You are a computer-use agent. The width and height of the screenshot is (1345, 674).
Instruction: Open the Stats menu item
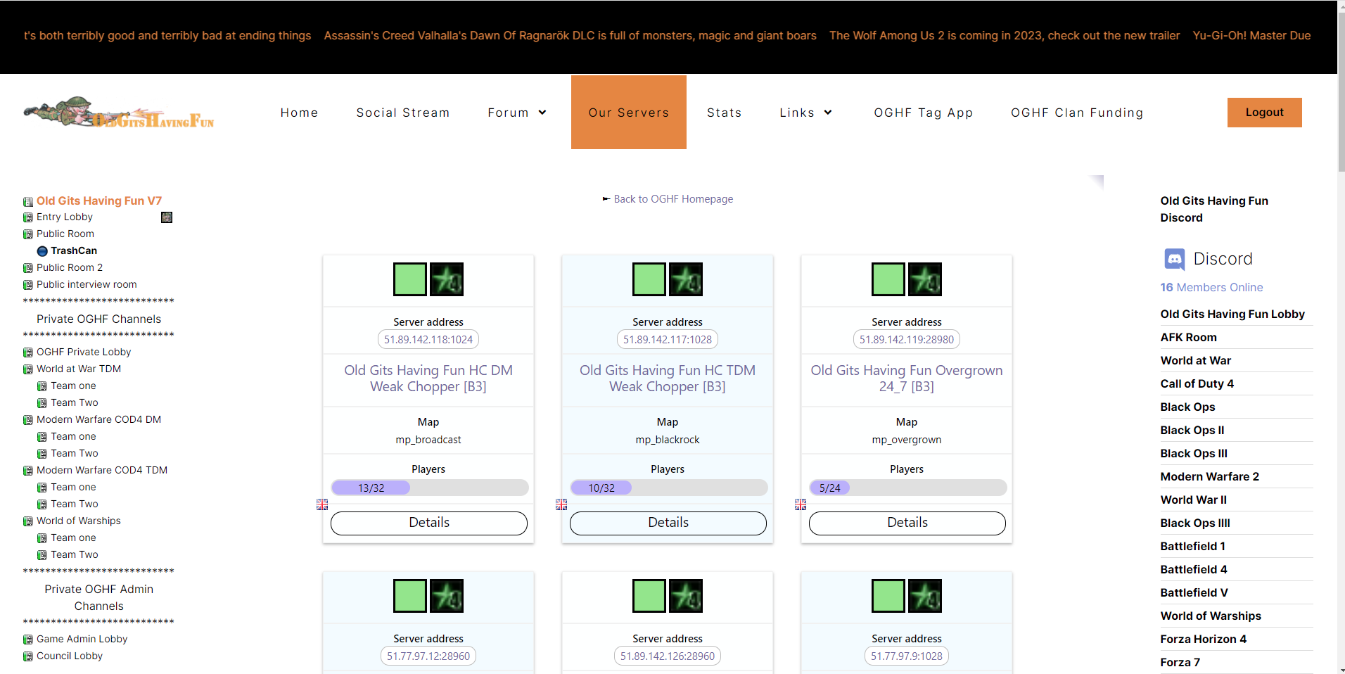pyautogui.click(x=724, y=113)
